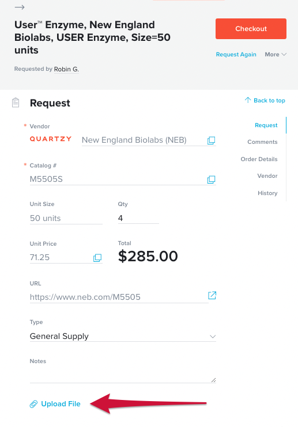The image size is (298, 427).
Task: Copy the vendor name with copy icon
Action: 211,140
